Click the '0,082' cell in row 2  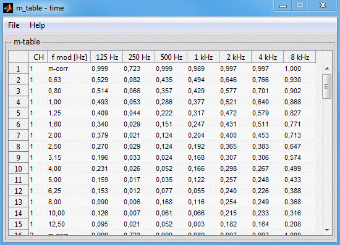[x=138, y=80]
